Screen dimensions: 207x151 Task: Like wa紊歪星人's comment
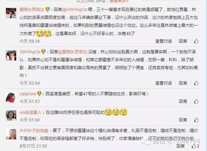196,120
